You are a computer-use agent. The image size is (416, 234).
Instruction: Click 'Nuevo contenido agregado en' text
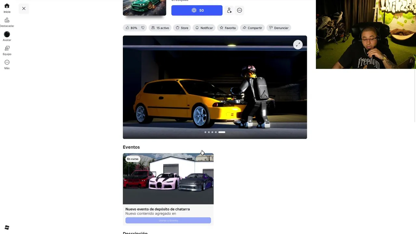[x=151, y=214]
